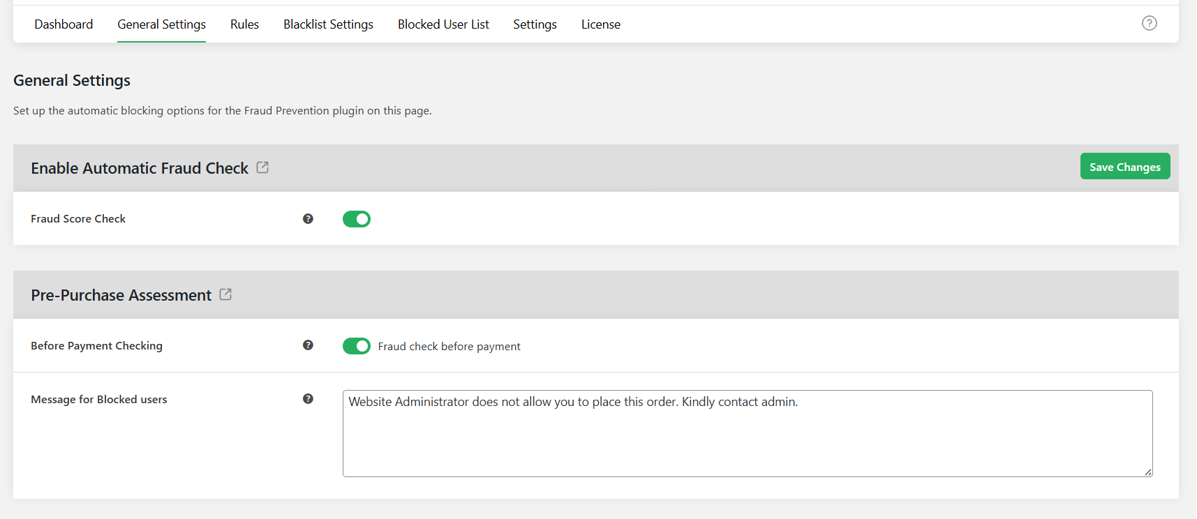Go to Blacklist Settings
Image resolution: width=1197 pixels, height=519 pixels.
(x=328, y=24)
